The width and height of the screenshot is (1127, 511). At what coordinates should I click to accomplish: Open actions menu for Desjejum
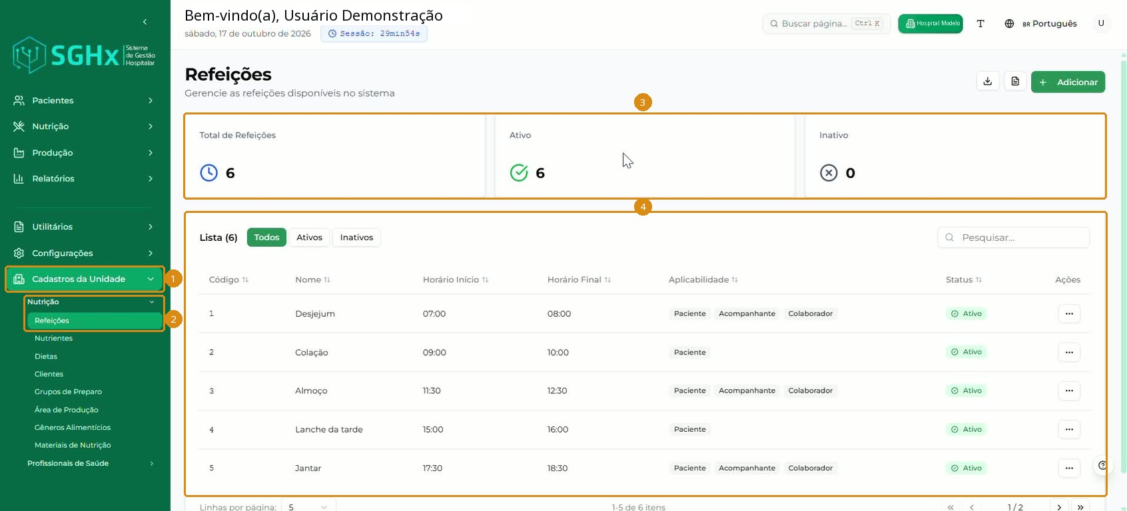pyautogui.click(x=1069, y=313)
